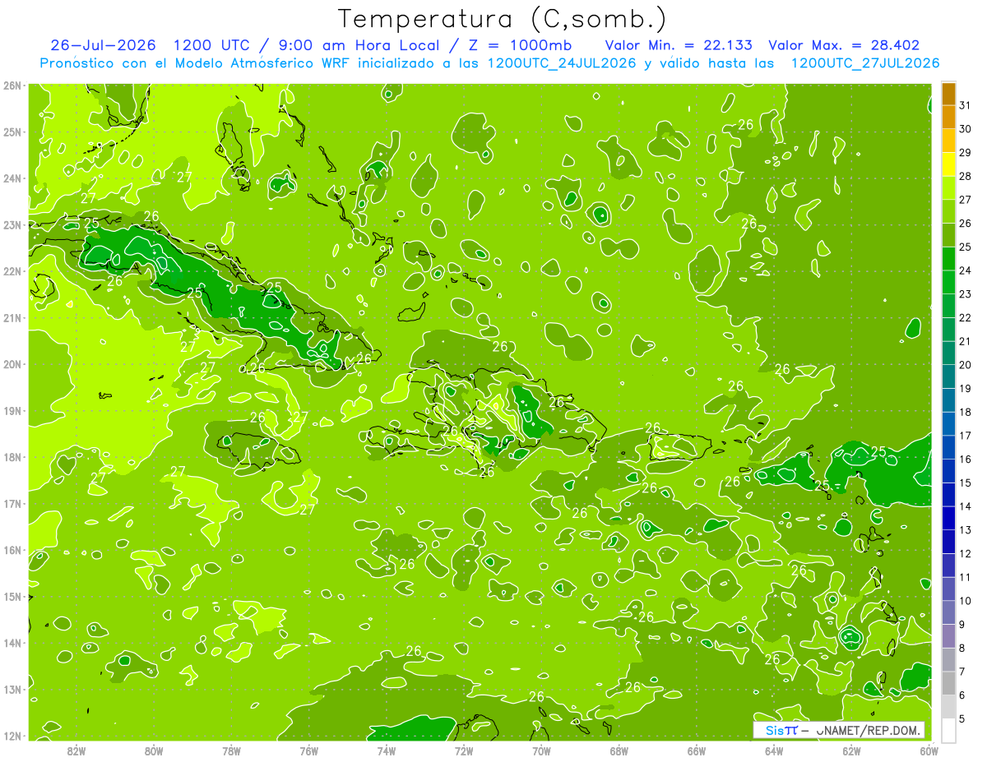Pick the teal legend swatch between 19 and 20

pyautogui.click(x=948, y=376)
